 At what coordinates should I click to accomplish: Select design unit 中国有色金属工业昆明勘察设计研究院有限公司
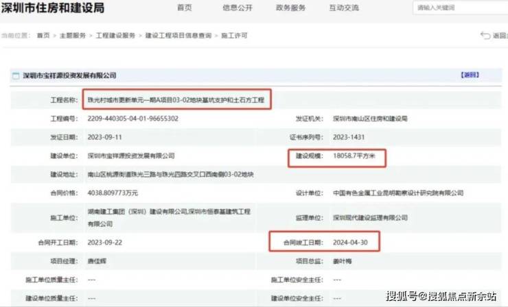398,193
